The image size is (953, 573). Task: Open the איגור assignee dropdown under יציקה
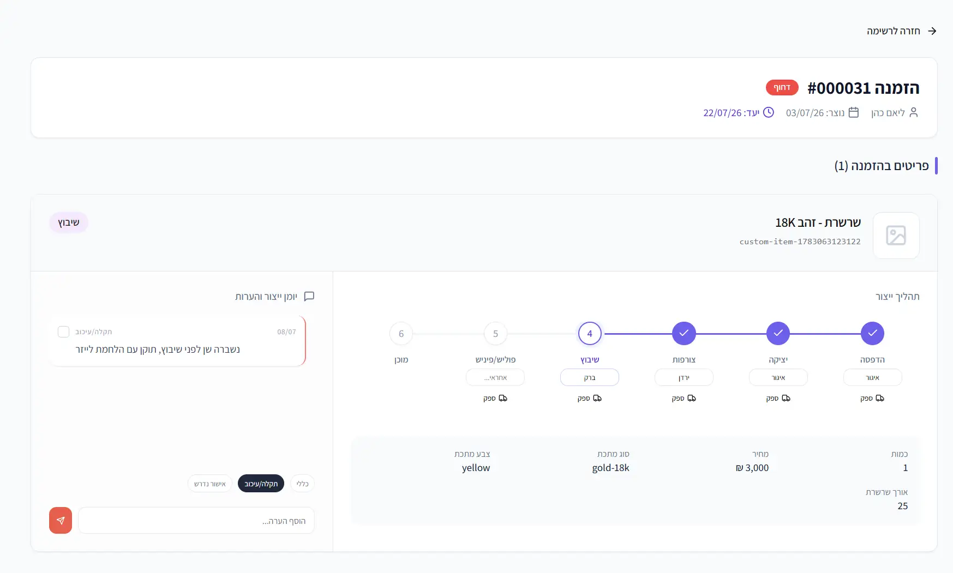coord(778,377)
